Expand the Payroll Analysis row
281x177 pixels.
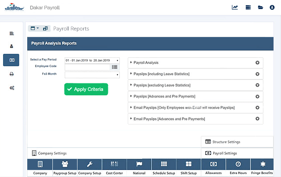(196, 63)
